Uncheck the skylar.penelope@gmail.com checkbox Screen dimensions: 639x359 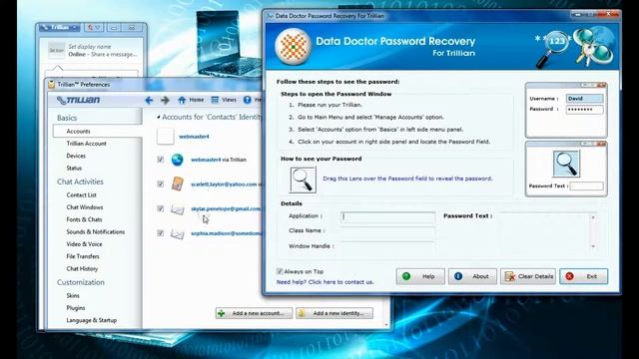(161, 208)
